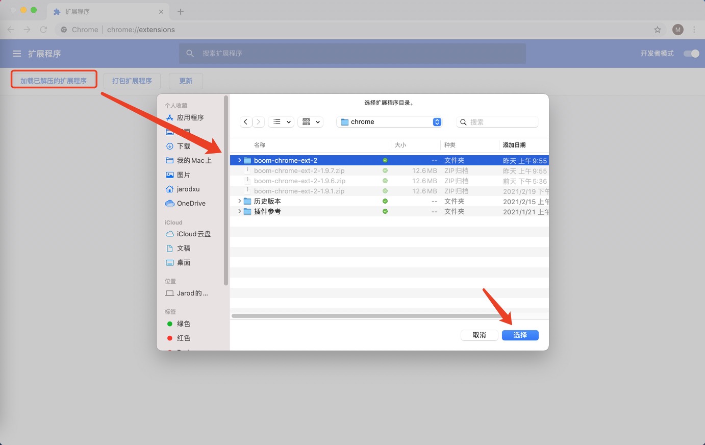Select the 插件参考 folder
This screenshot has width=705, height=445.
click(x=389, y=211)
